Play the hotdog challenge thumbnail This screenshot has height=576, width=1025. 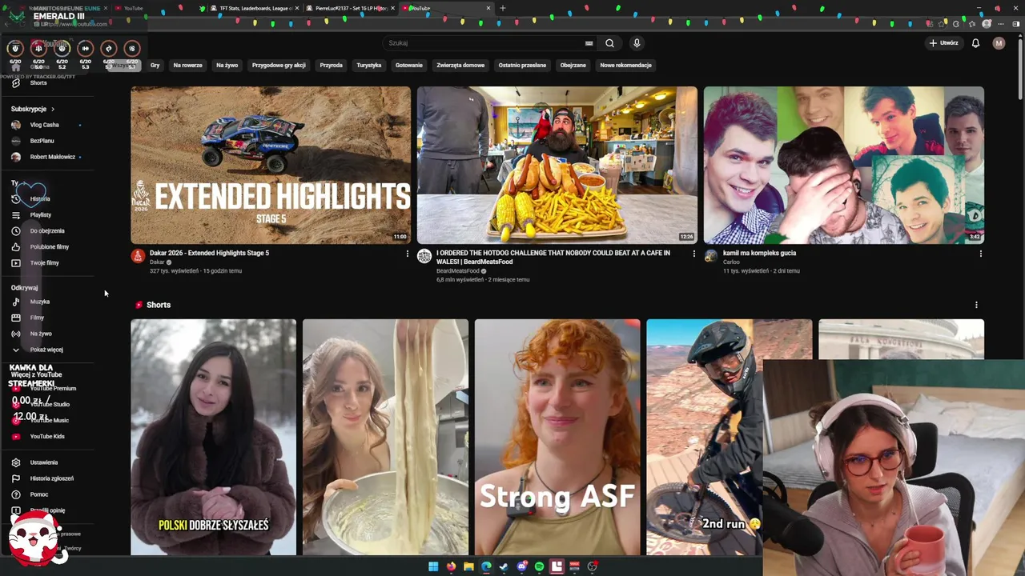[557, 165]
